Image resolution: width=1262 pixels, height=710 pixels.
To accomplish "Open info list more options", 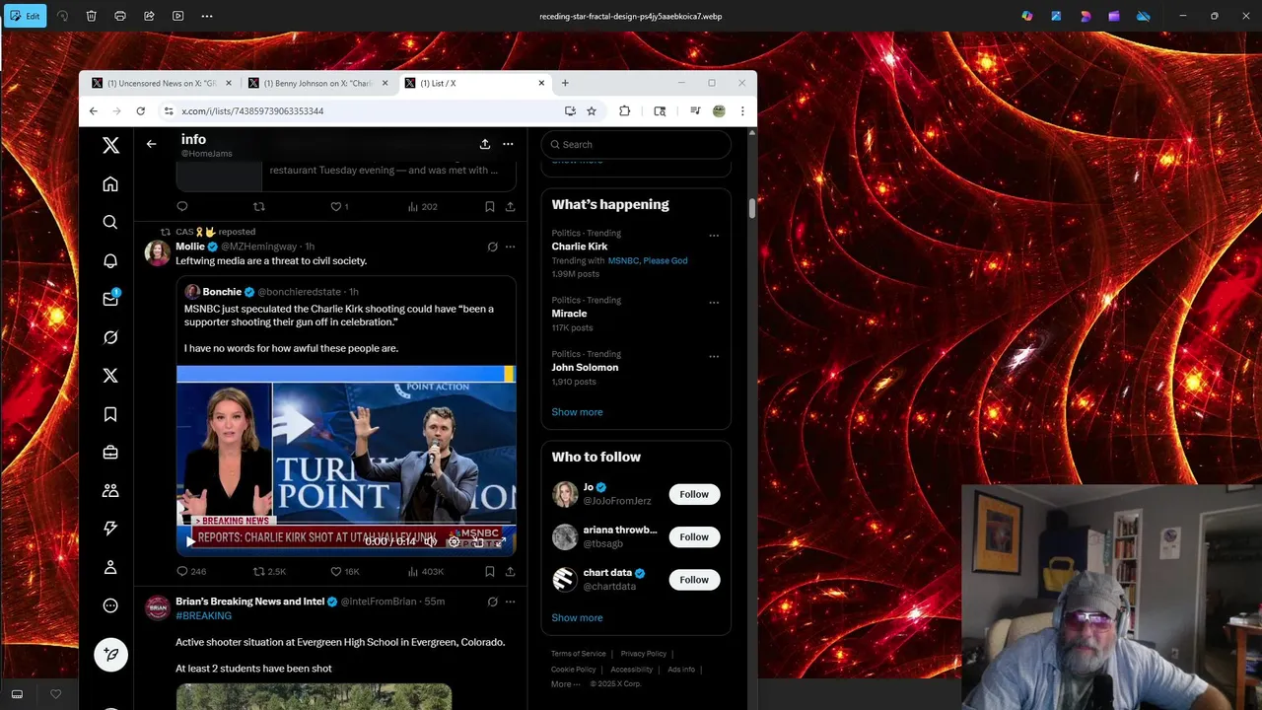I will 508,144.
